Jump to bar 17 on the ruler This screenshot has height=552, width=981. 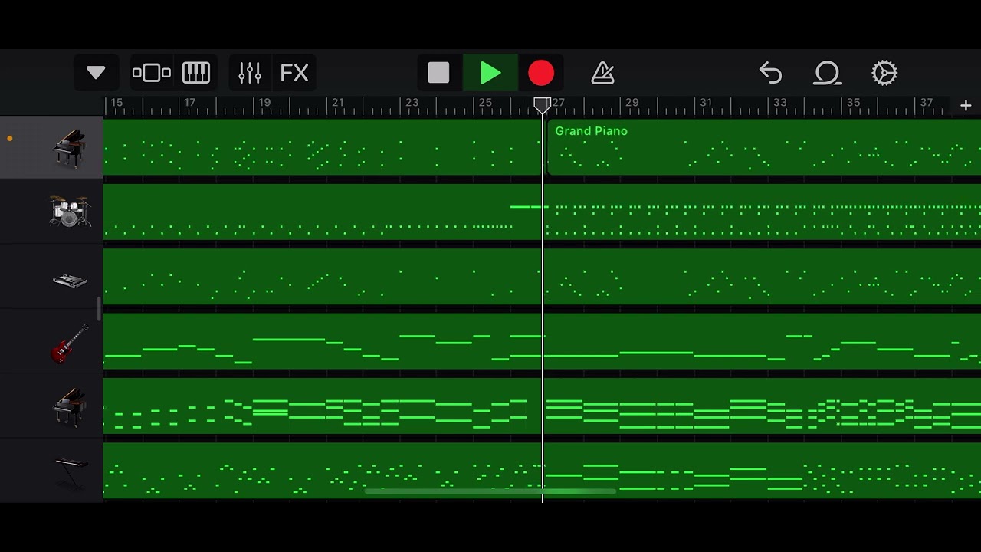pyautogui.click(x=190, y=102)
